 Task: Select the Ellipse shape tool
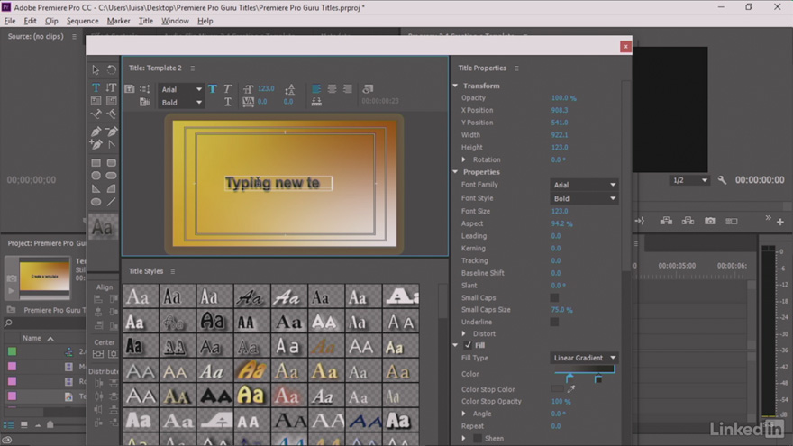96,202
